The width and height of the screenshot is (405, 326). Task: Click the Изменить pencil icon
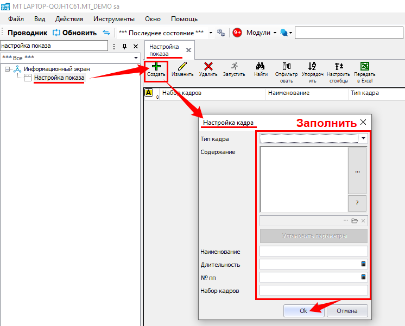(182, 67)
